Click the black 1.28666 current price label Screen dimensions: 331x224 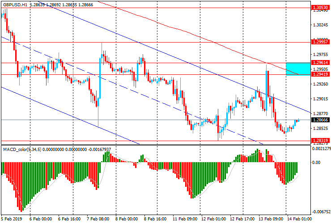(320, 120)
